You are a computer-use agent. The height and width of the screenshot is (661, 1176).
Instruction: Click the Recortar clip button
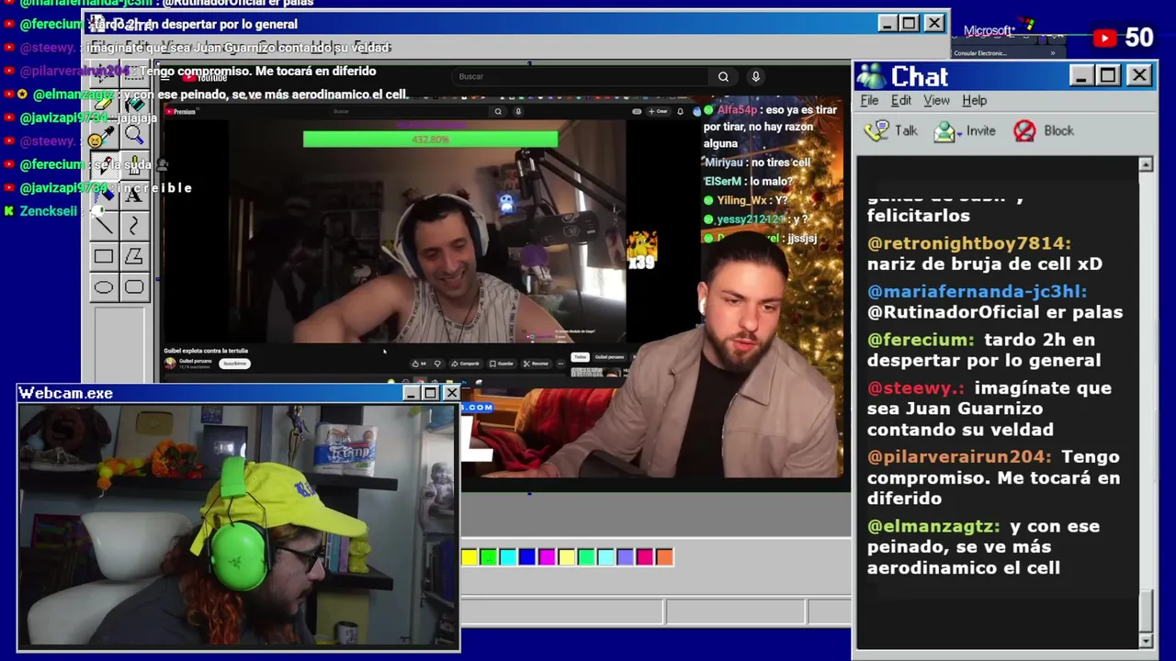536,364
